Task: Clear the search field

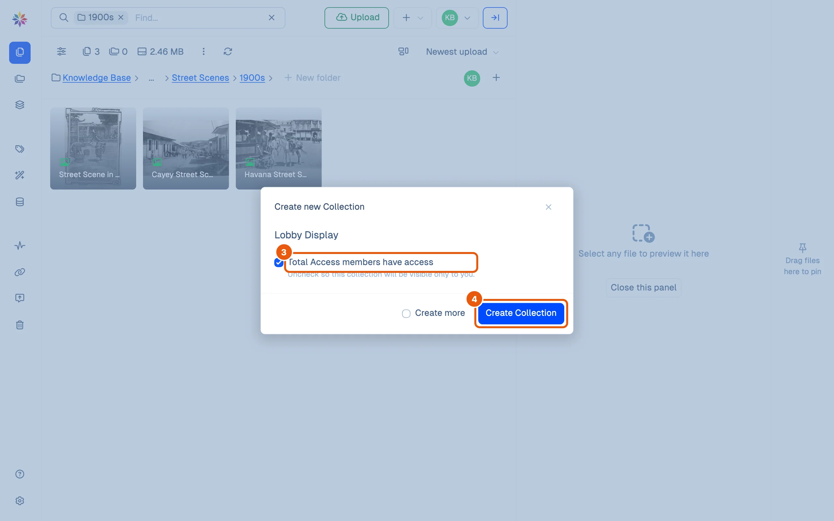Action: coord(272,18)
